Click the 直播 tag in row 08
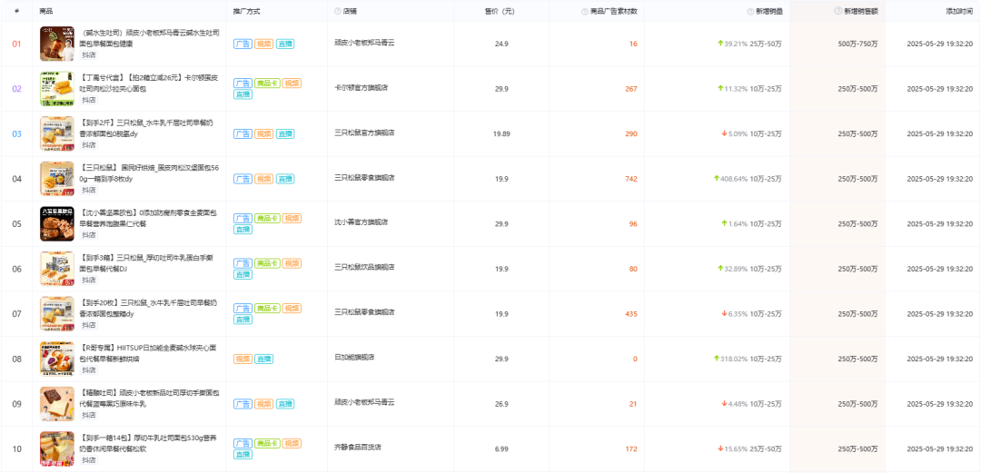Image resolution: width=981 pixels, height=473 pixels. coord(264,360)
